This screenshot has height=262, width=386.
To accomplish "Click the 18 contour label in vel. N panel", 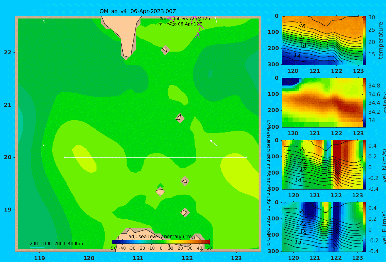I will tap(303, 170).
